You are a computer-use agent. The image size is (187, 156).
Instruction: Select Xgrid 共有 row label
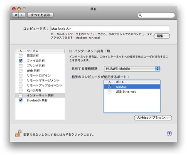click(x=34, y=91)
